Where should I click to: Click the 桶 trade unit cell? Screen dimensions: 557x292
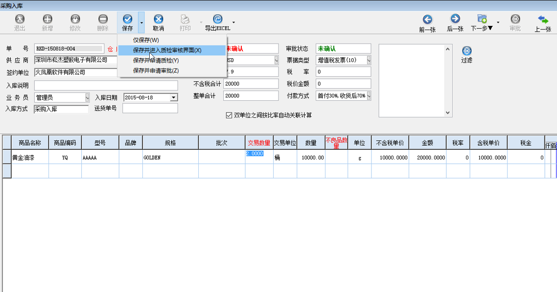point(285,157)
